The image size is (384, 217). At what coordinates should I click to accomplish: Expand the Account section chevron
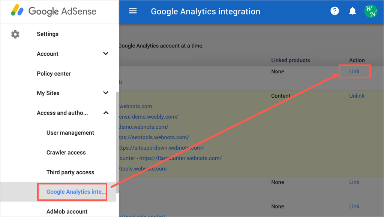tap(106, 54)
